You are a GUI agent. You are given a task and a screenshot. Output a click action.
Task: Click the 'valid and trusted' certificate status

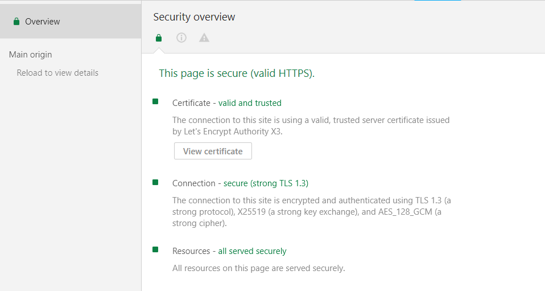pos(250,103)
